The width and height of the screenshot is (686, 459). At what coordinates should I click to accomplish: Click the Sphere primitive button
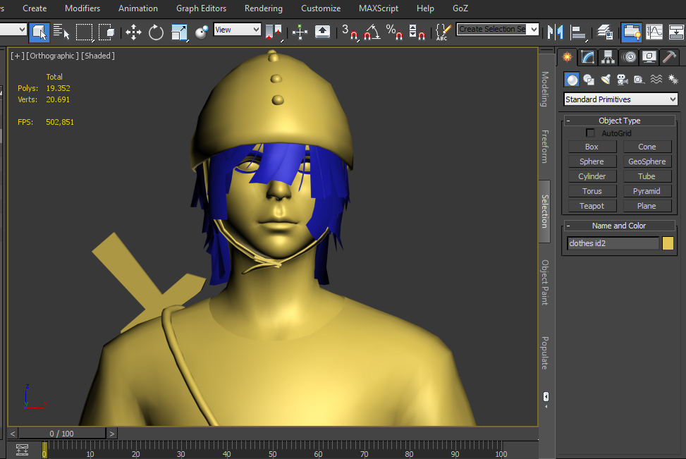[x=592, y=161]
